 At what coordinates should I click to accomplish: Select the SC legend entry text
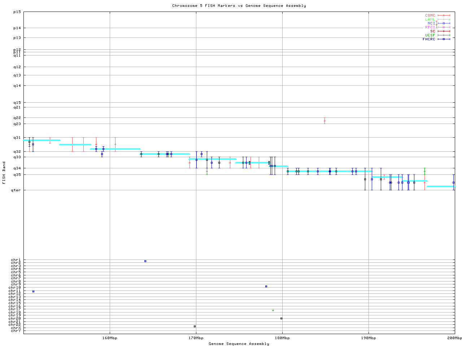pyautogui.click(x=432, y=31)
